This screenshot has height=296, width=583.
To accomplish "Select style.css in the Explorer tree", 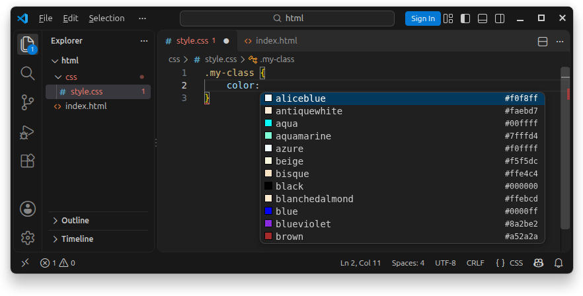I will click(x=98, y=91).
